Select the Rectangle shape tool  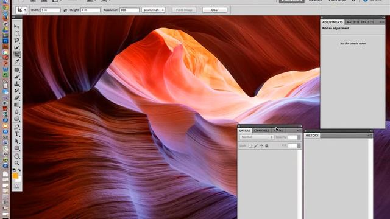pyautogui.click(x=16, y=148)
